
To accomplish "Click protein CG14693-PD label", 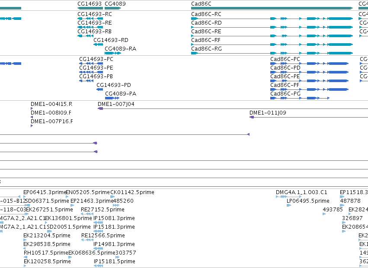I will pyautogui.click(x=114, y=85).
